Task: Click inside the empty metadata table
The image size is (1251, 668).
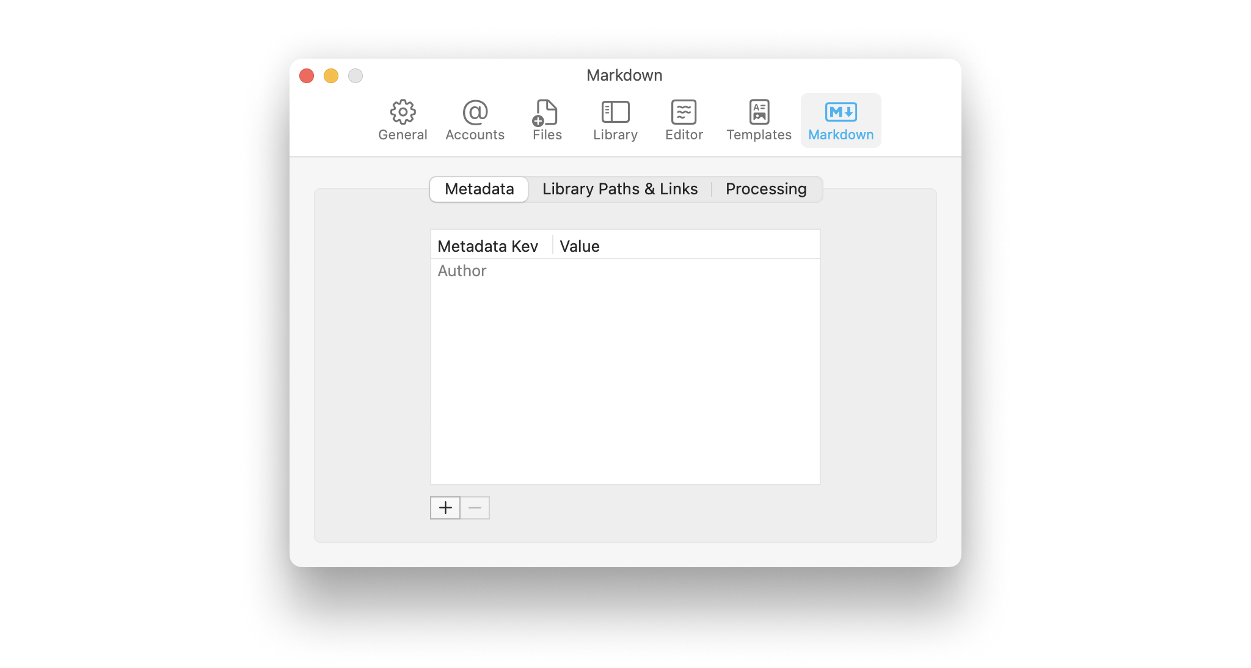Action: point(625,379)
